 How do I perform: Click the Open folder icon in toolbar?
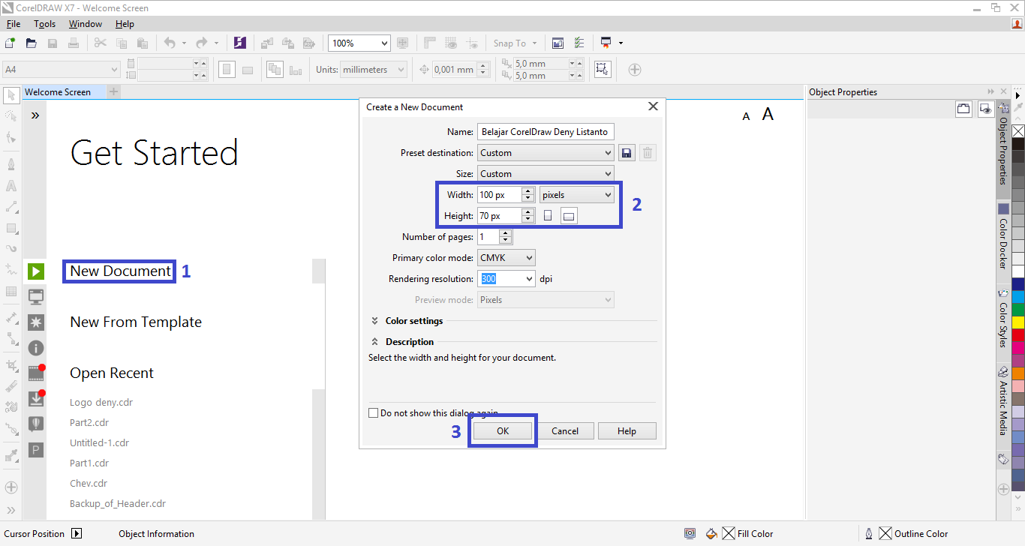[32, 43]
